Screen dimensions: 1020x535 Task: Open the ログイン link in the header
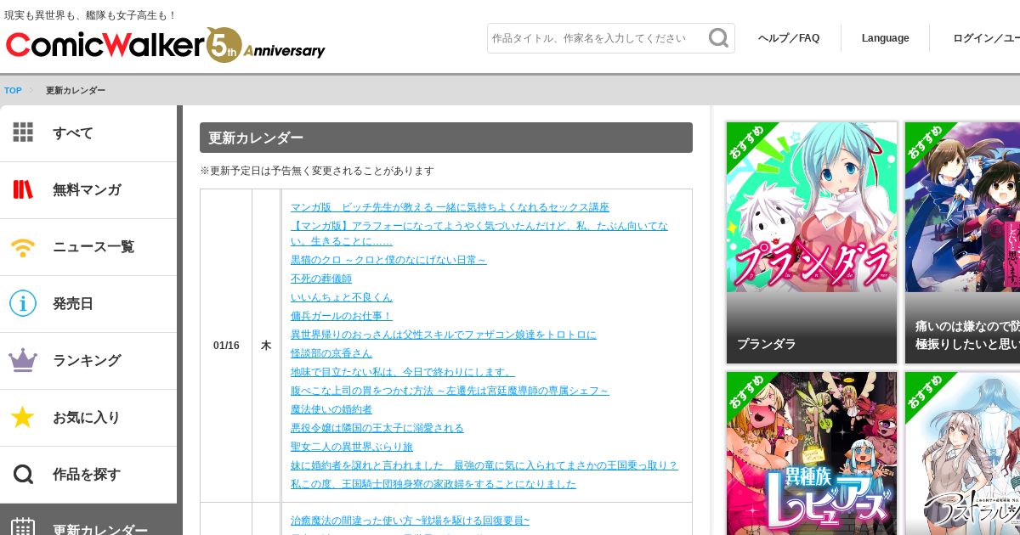(x=986, y=38)
